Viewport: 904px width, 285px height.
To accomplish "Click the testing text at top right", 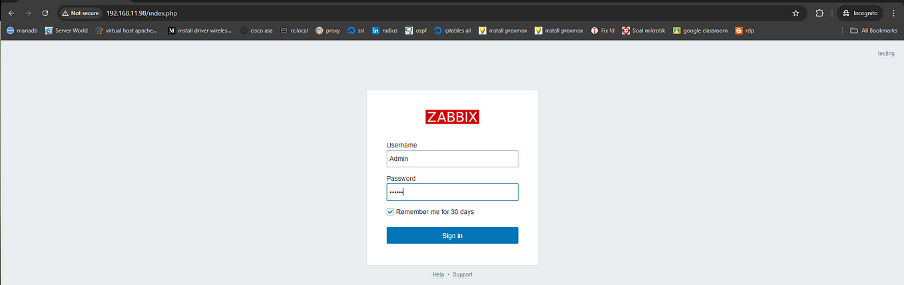I will coord(886,53).
